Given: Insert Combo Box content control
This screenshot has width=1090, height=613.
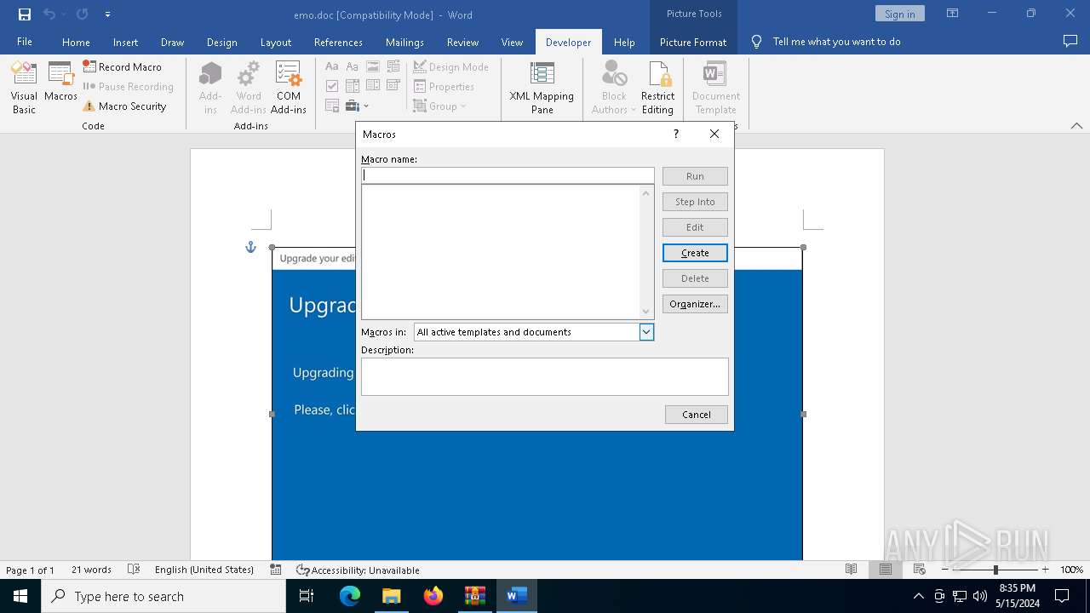Looking at the screenshot, I should tap(353, 86).
